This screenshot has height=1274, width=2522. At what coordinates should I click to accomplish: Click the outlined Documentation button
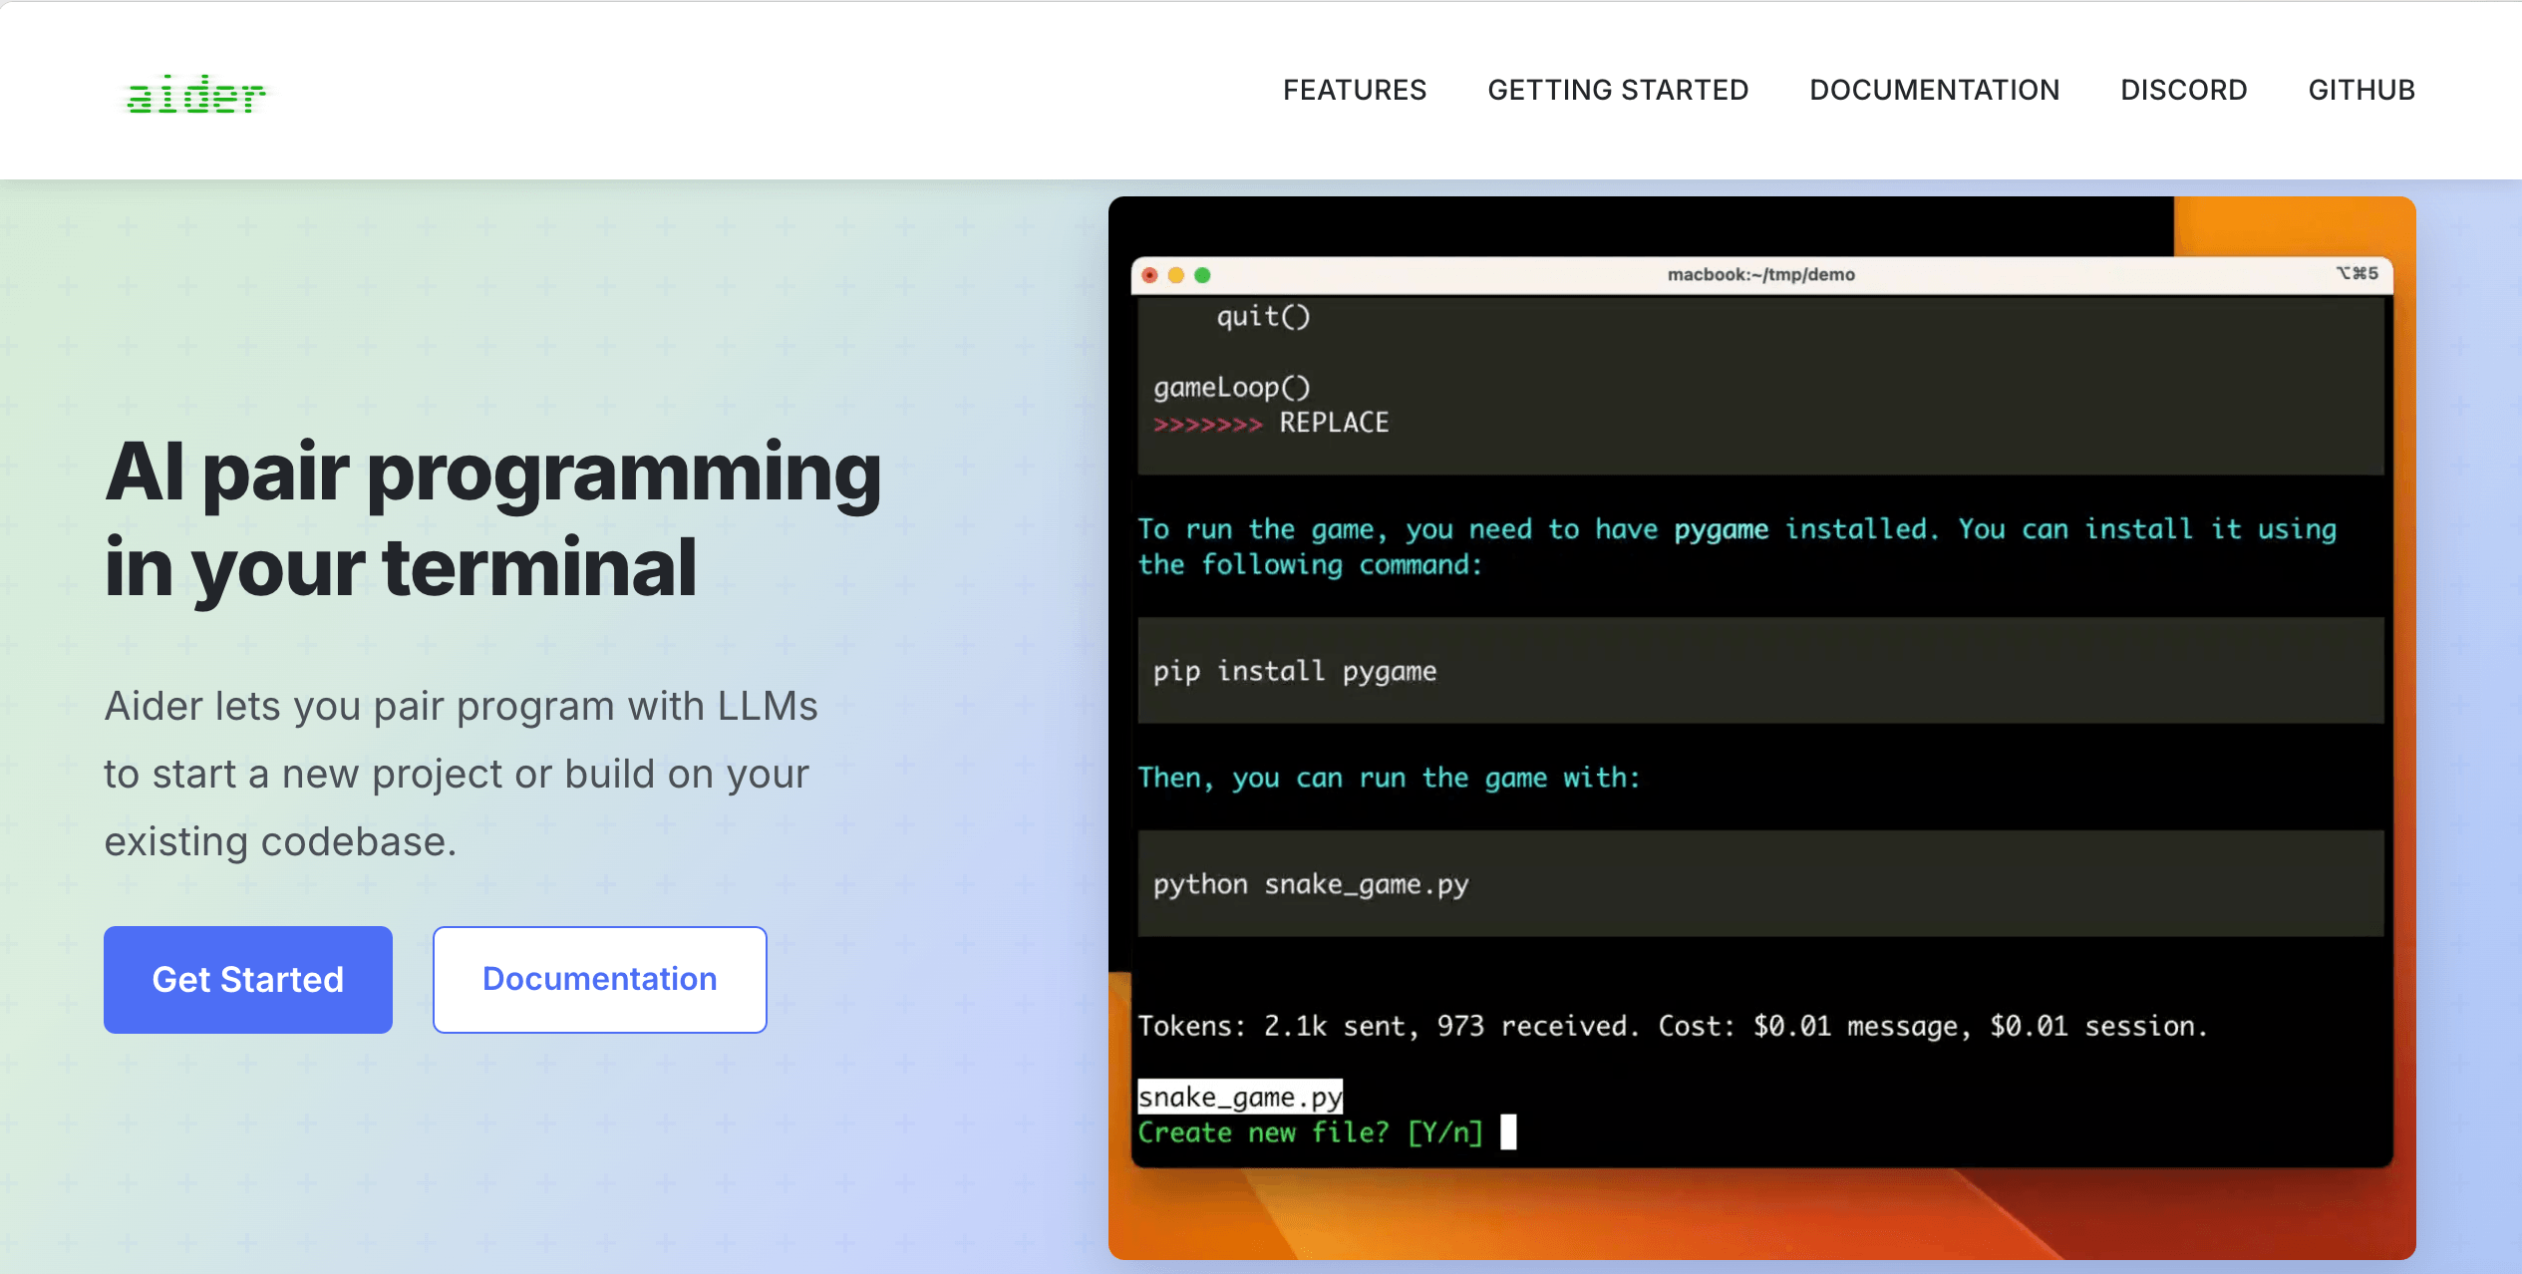tap(599, 979)
